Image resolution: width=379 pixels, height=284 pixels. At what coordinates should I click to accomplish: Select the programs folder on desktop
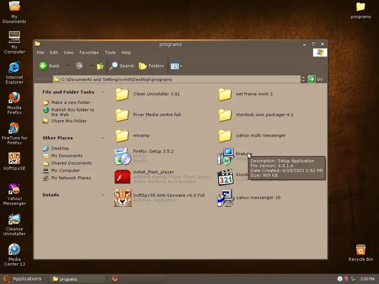click(x=360, y=10)
